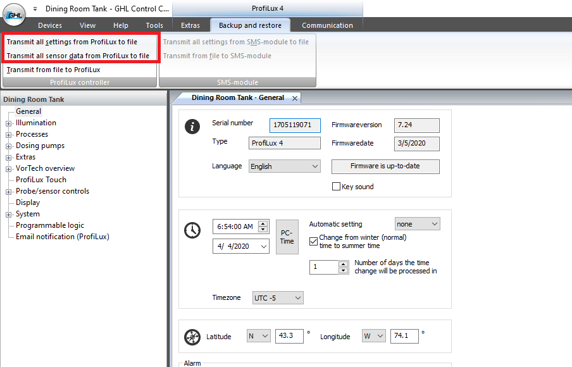
Task: Toggle Change from winter to summer time checkbox
Action: click(313, 241)
